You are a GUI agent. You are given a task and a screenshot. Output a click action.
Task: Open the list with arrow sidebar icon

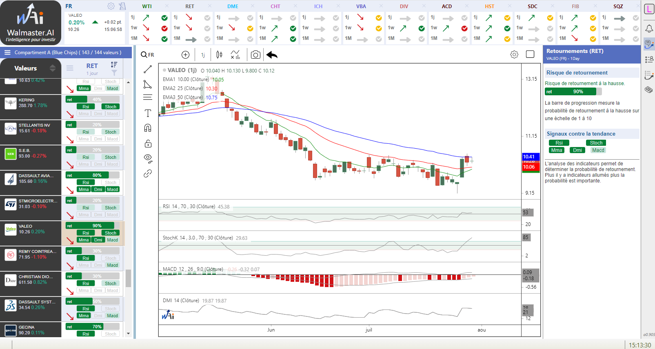click(x=649, y=75)
